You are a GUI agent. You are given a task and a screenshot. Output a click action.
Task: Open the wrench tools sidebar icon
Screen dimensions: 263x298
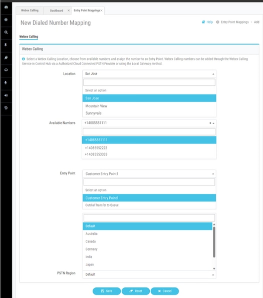coord(6,57)
